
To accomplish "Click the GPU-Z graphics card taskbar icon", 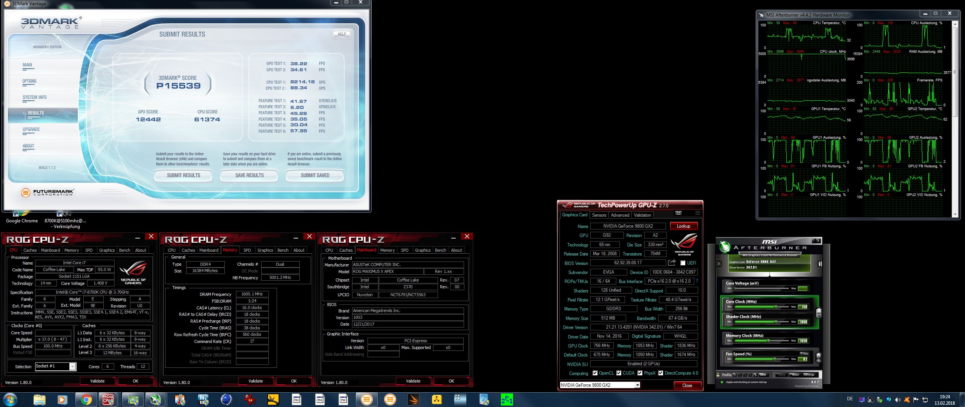I will click(x=132, y=399).
